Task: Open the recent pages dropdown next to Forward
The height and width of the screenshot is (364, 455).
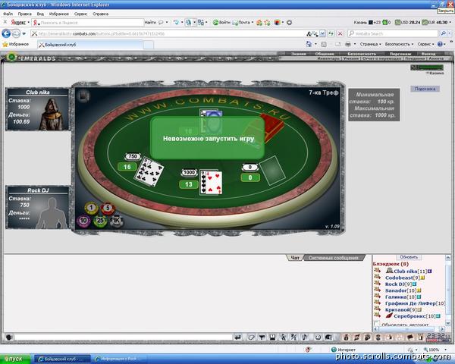Action: click(24, 33)
